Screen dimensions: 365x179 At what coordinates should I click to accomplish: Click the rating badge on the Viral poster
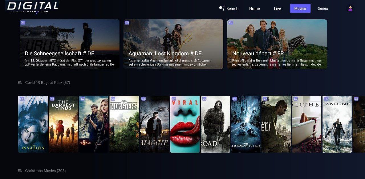[x=174, y=99]
